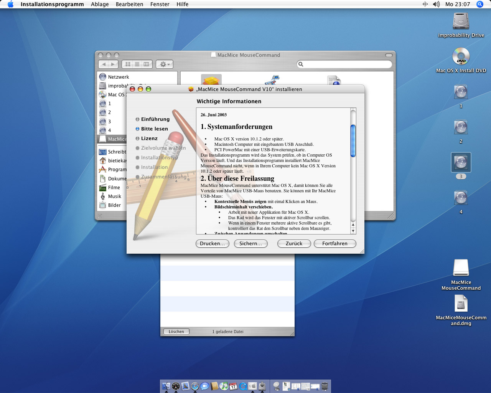
Task: Open QuickTime Player from the Dock
Action: [x=243, y=386]
